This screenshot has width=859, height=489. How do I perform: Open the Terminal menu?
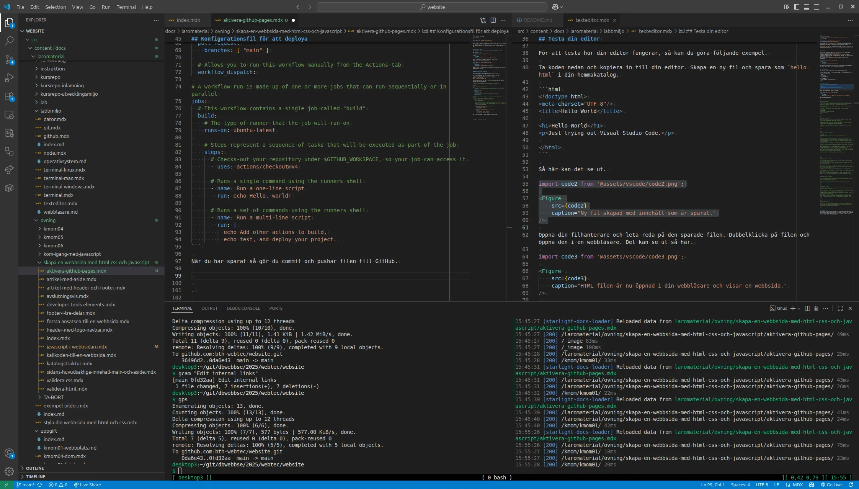coord(126,7)
